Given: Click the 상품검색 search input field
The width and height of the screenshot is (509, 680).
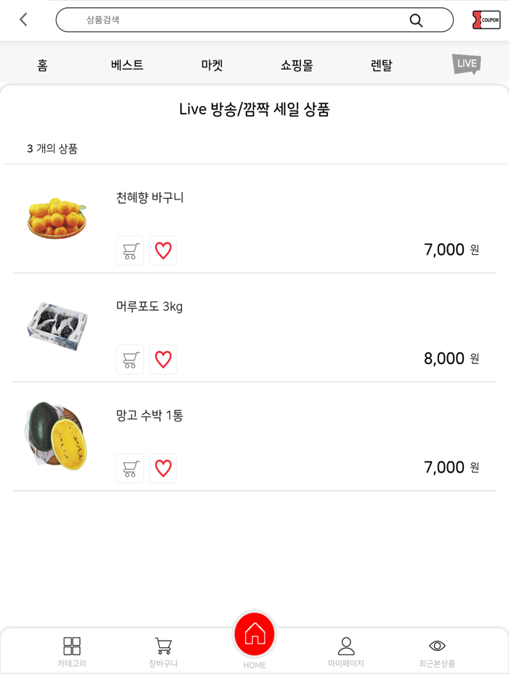Looking at the screenshot, I should 218,20.
